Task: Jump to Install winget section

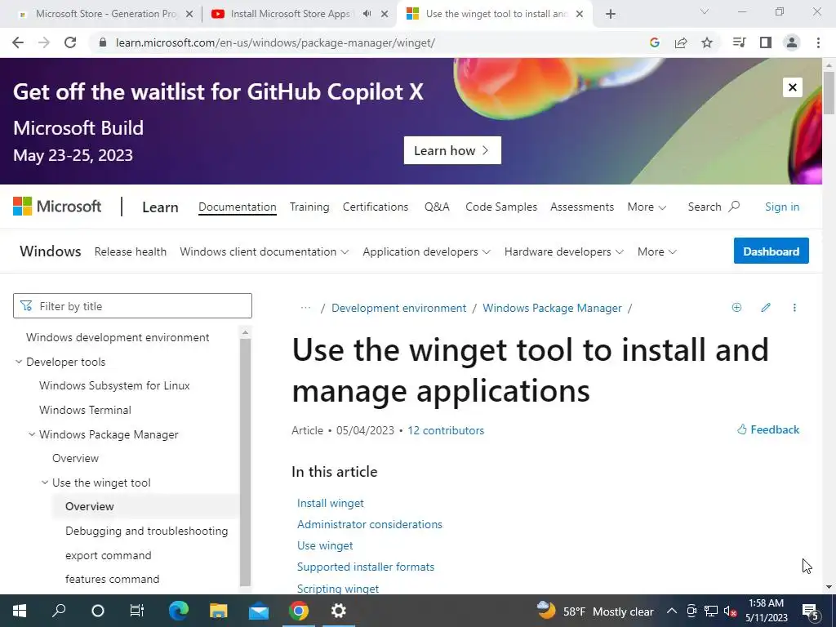Action: 331,503
